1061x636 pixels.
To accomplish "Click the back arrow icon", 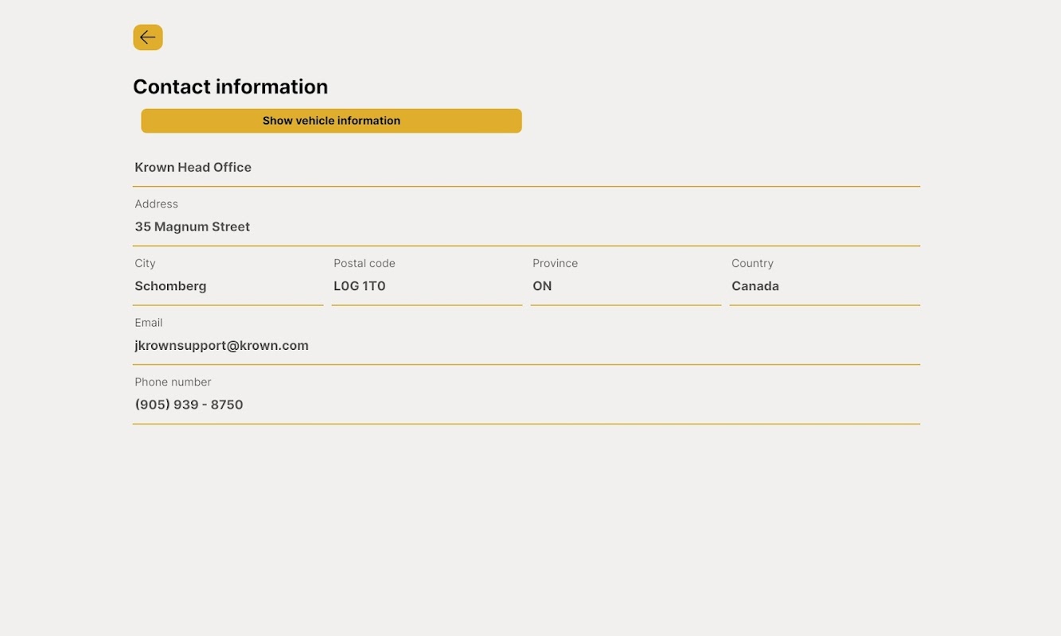I will [148, 37].
